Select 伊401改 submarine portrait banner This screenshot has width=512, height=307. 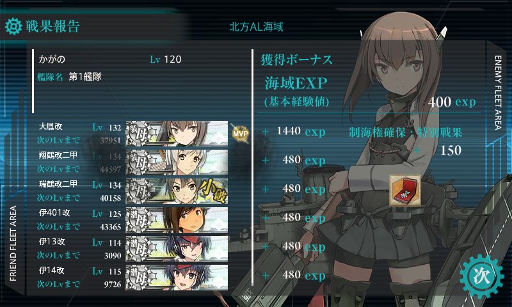click(x=177, y=220)
